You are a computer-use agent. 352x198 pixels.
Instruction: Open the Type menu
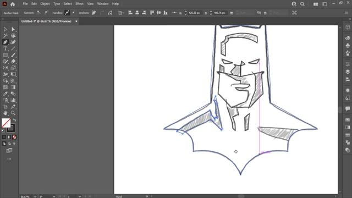(57, 4)
